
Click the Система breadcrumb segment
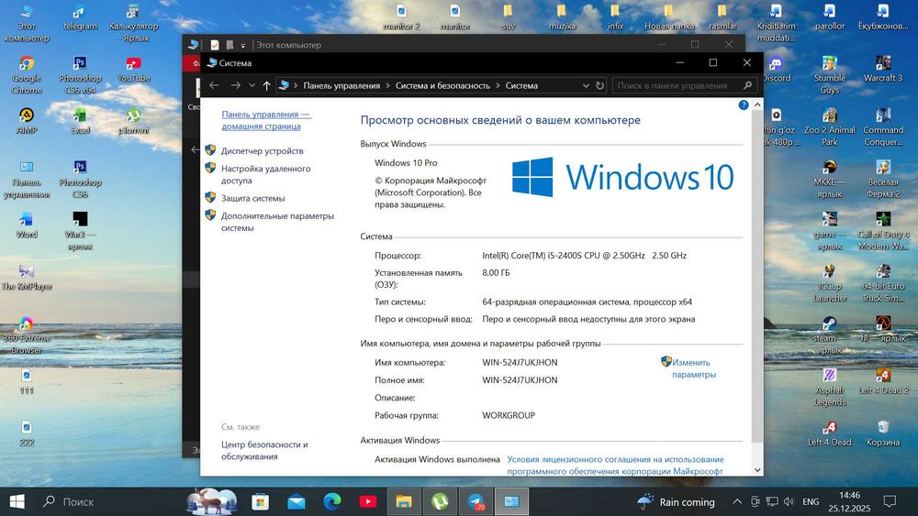click(521, 85)
